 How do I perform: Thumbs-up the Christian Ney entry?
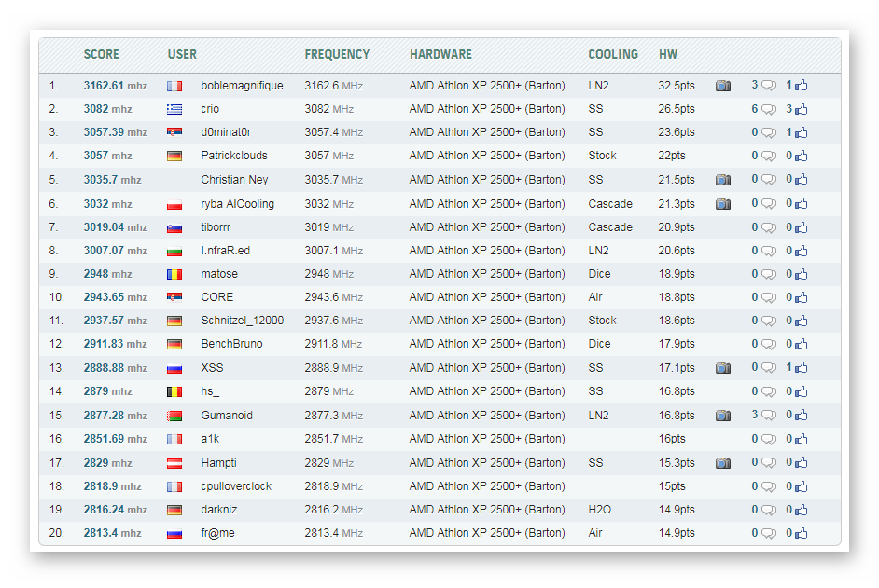pos(801,179)
